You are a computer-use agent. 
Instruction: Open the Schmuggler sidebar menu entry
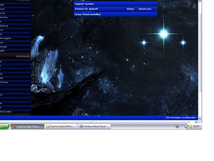[x=6, y=38]
